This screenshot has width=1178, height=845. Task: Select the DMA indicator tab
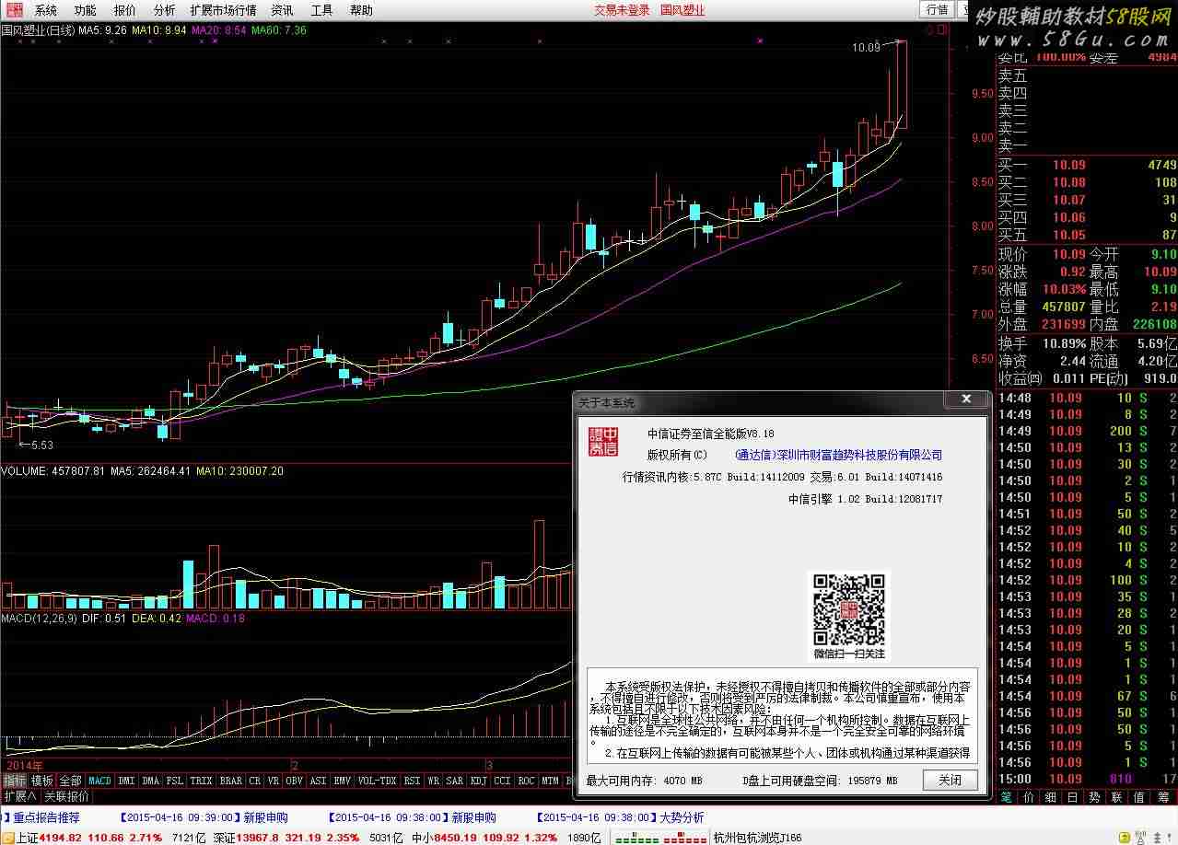pyautogui.click(x=150, y=781)
